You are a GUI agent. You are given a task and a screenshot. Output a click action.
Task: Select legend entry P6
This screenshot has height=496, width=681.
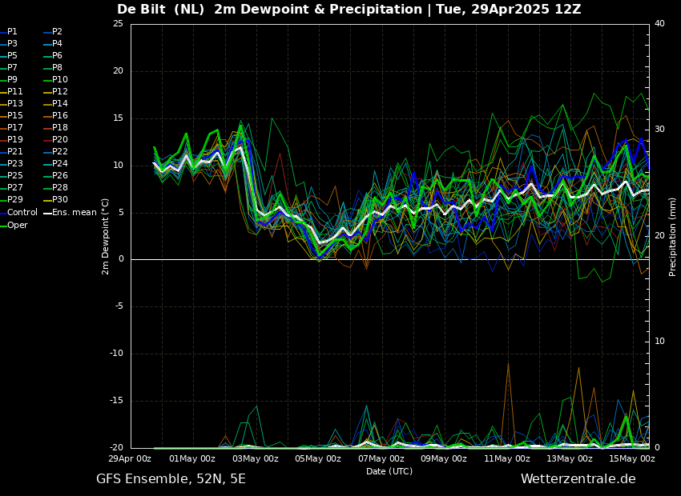pyautogui.click(x=54, y=55)
